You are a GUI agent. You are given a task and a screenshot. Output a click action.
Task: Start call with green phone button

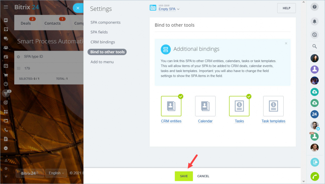315,176
